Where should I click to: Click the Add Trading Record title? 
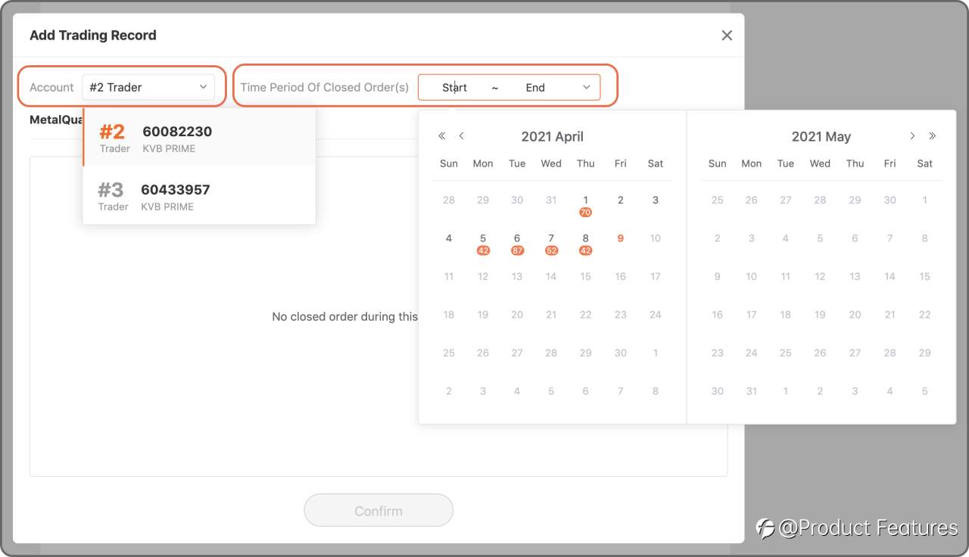tap(93, 36)
